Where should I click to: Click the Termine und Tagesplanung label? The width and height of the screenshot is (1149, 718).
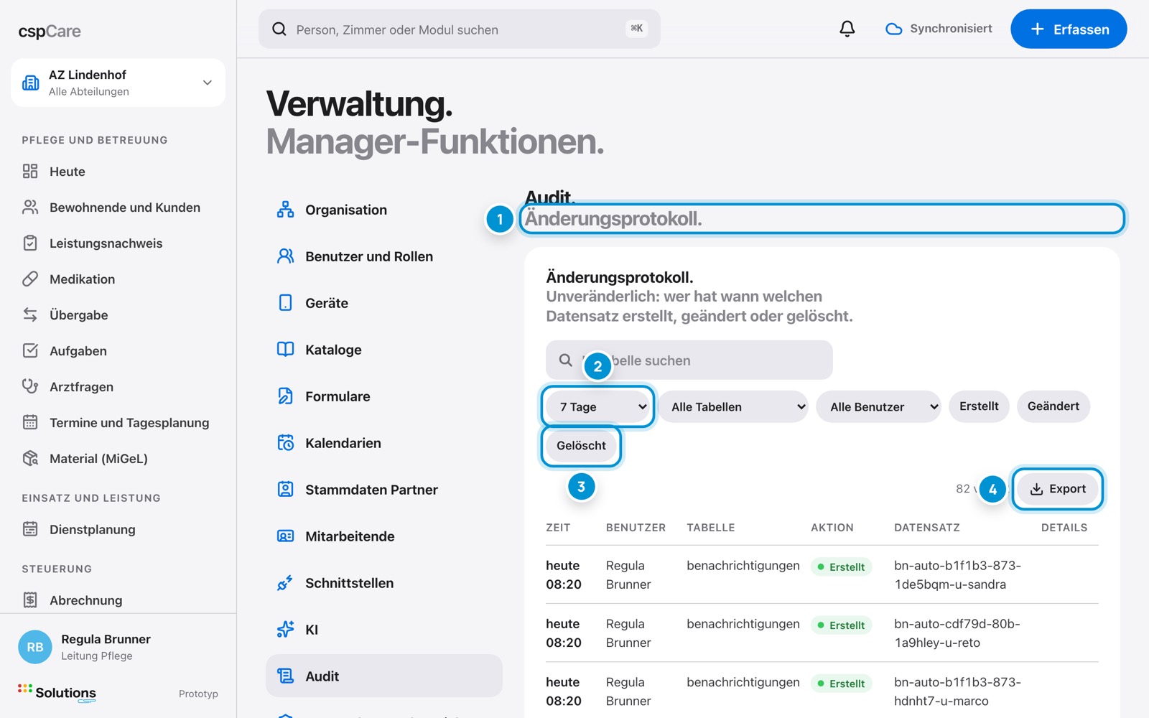point(129,422)
